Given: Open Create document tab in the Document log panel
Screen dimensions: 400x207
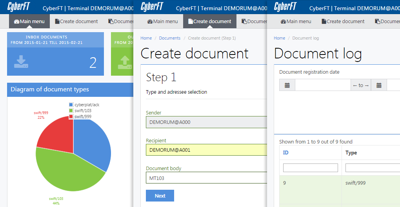Looking at the screenshot, I should tap(343, 22).
